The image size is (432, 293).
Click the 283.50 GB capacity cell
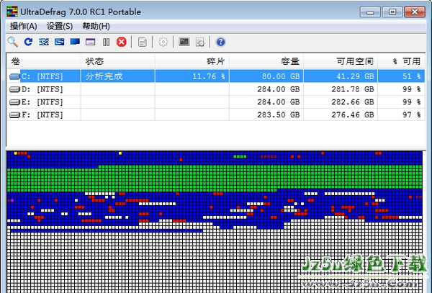click(x=266, y=114)
